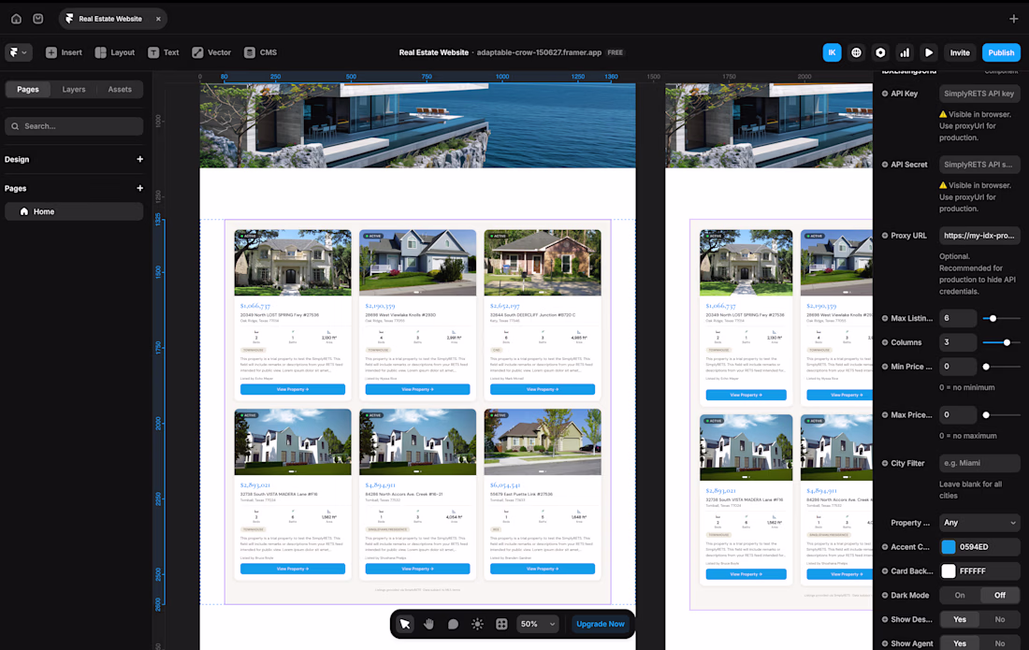
Task: Select the comment tool
Action: click(453, 624)
